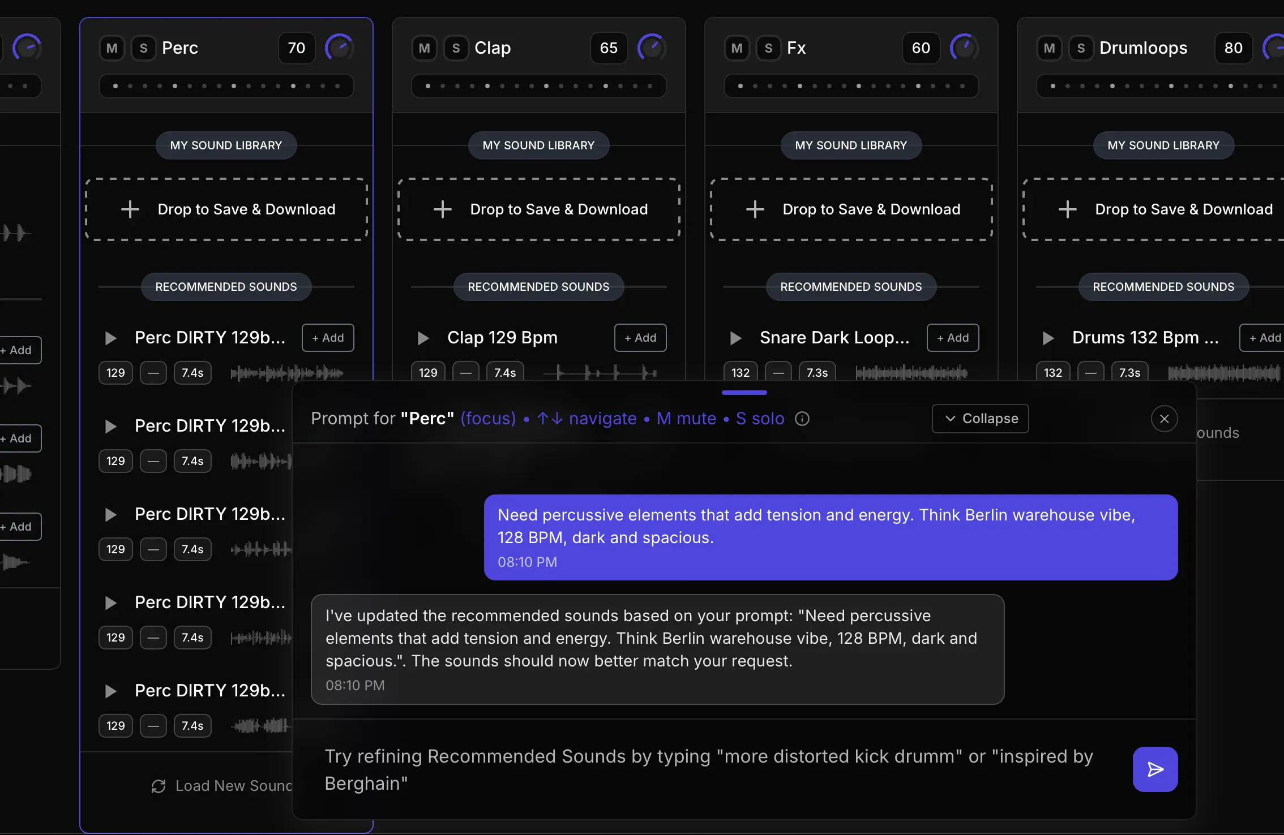This screenshot has height=835, width=1284.
Task: Play the Clap 129 Bpm sample
Action: coord(423,338)
